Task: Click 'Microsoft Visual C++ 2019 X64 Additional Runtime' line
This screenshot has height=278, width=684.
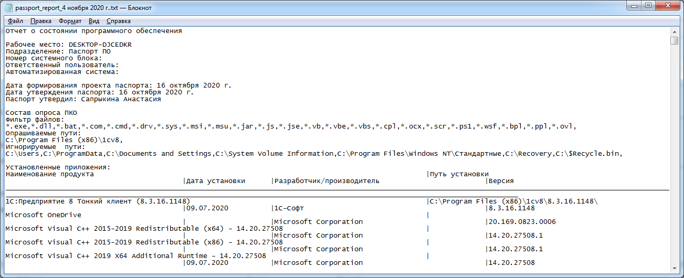Action: [135, 256]
